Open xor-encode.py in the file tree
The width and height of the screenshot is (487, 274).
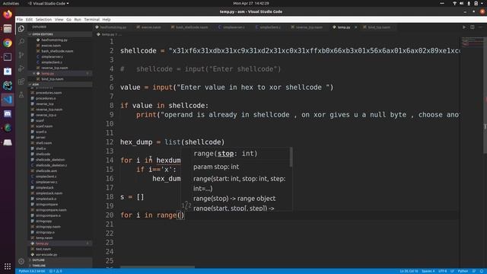pos(46,254)
